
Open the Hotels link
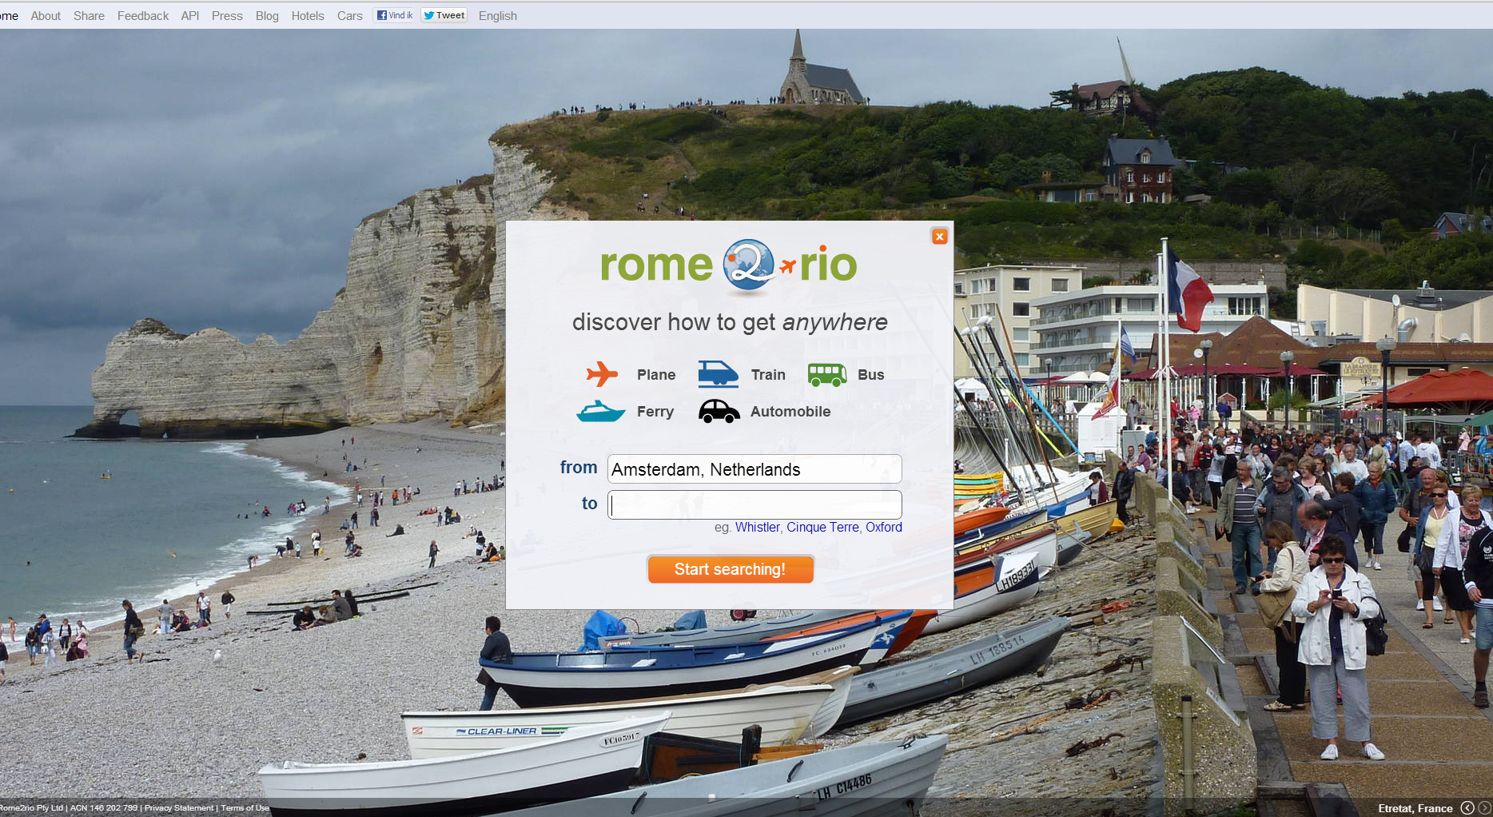point(308,16)
